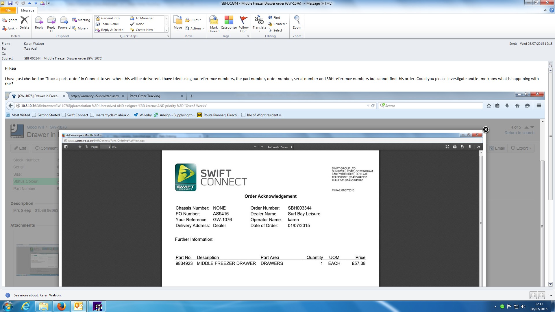
Task: Expand the Quick Steps gallery
Action: pos(166,30)
